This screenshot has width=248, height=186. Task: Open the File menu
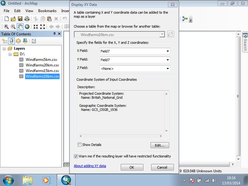7,11
